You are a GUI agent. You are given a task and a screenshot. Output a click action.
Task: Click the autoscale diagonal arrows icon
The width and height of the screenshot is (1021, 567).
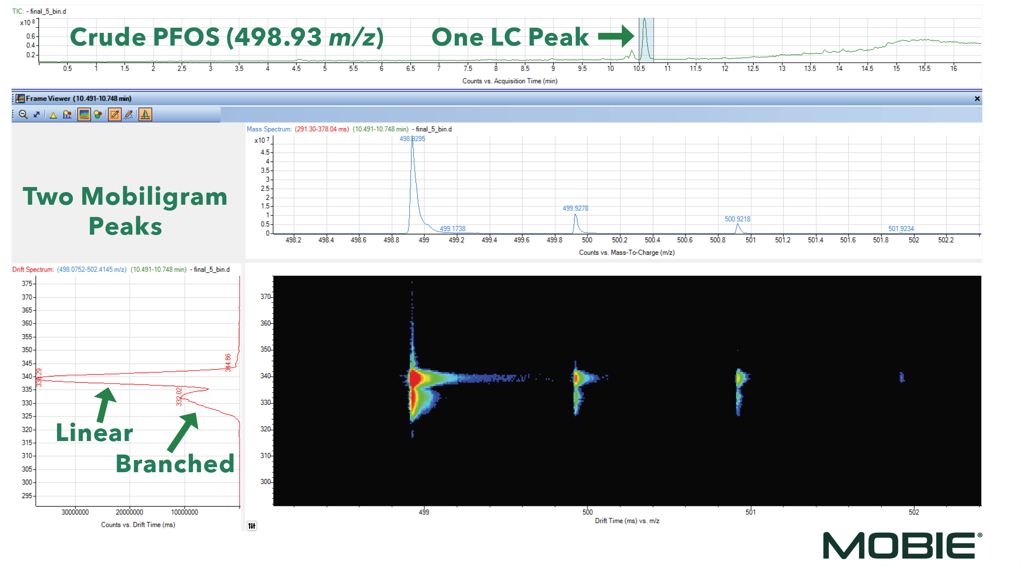pos(37,115)
